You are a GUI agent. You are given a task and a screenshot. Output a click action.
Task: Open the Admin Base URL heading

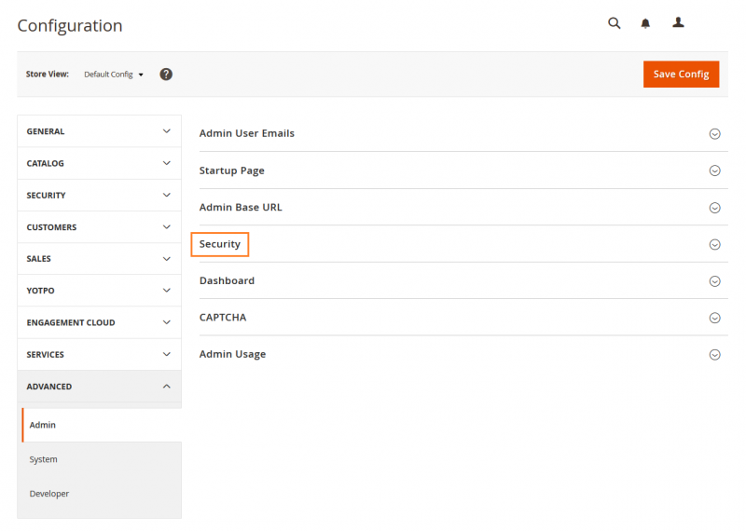click(241, 207)
